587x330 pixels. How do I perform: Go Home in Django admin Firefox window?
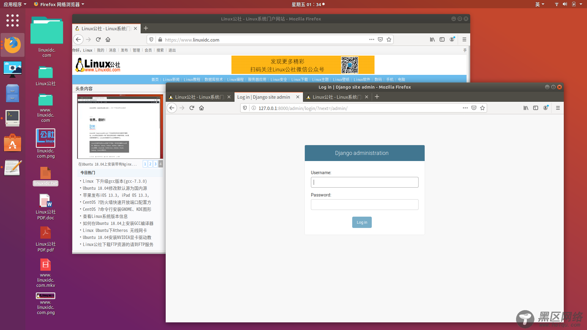point(201,108)
